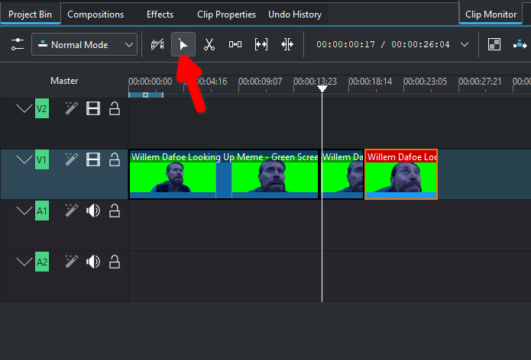
Task: Select the Selection tool arrow
Action: [183, 44]
